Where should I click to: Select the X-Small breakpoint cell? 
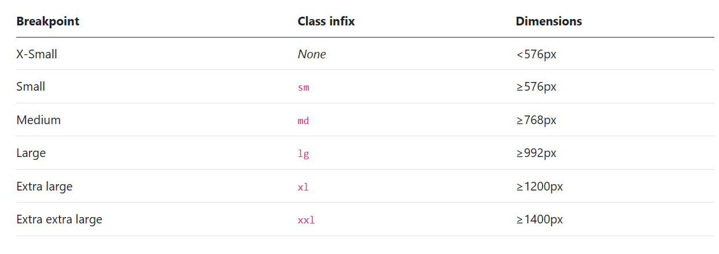[37, 54]
